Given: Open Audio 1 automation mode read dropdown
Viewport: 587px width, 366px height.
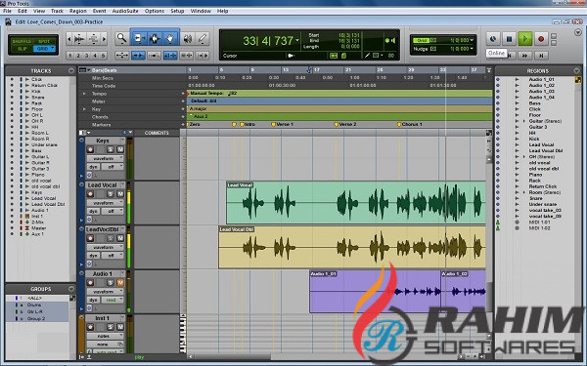Looking at the screenshot, I should [x=113, y=301].
